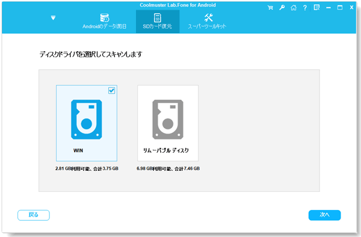Click the key registration icon
The height and width of the screenshot is (237, 361).
pos(282,8)
